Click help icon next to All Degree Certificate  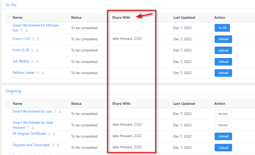click(49, 134)
